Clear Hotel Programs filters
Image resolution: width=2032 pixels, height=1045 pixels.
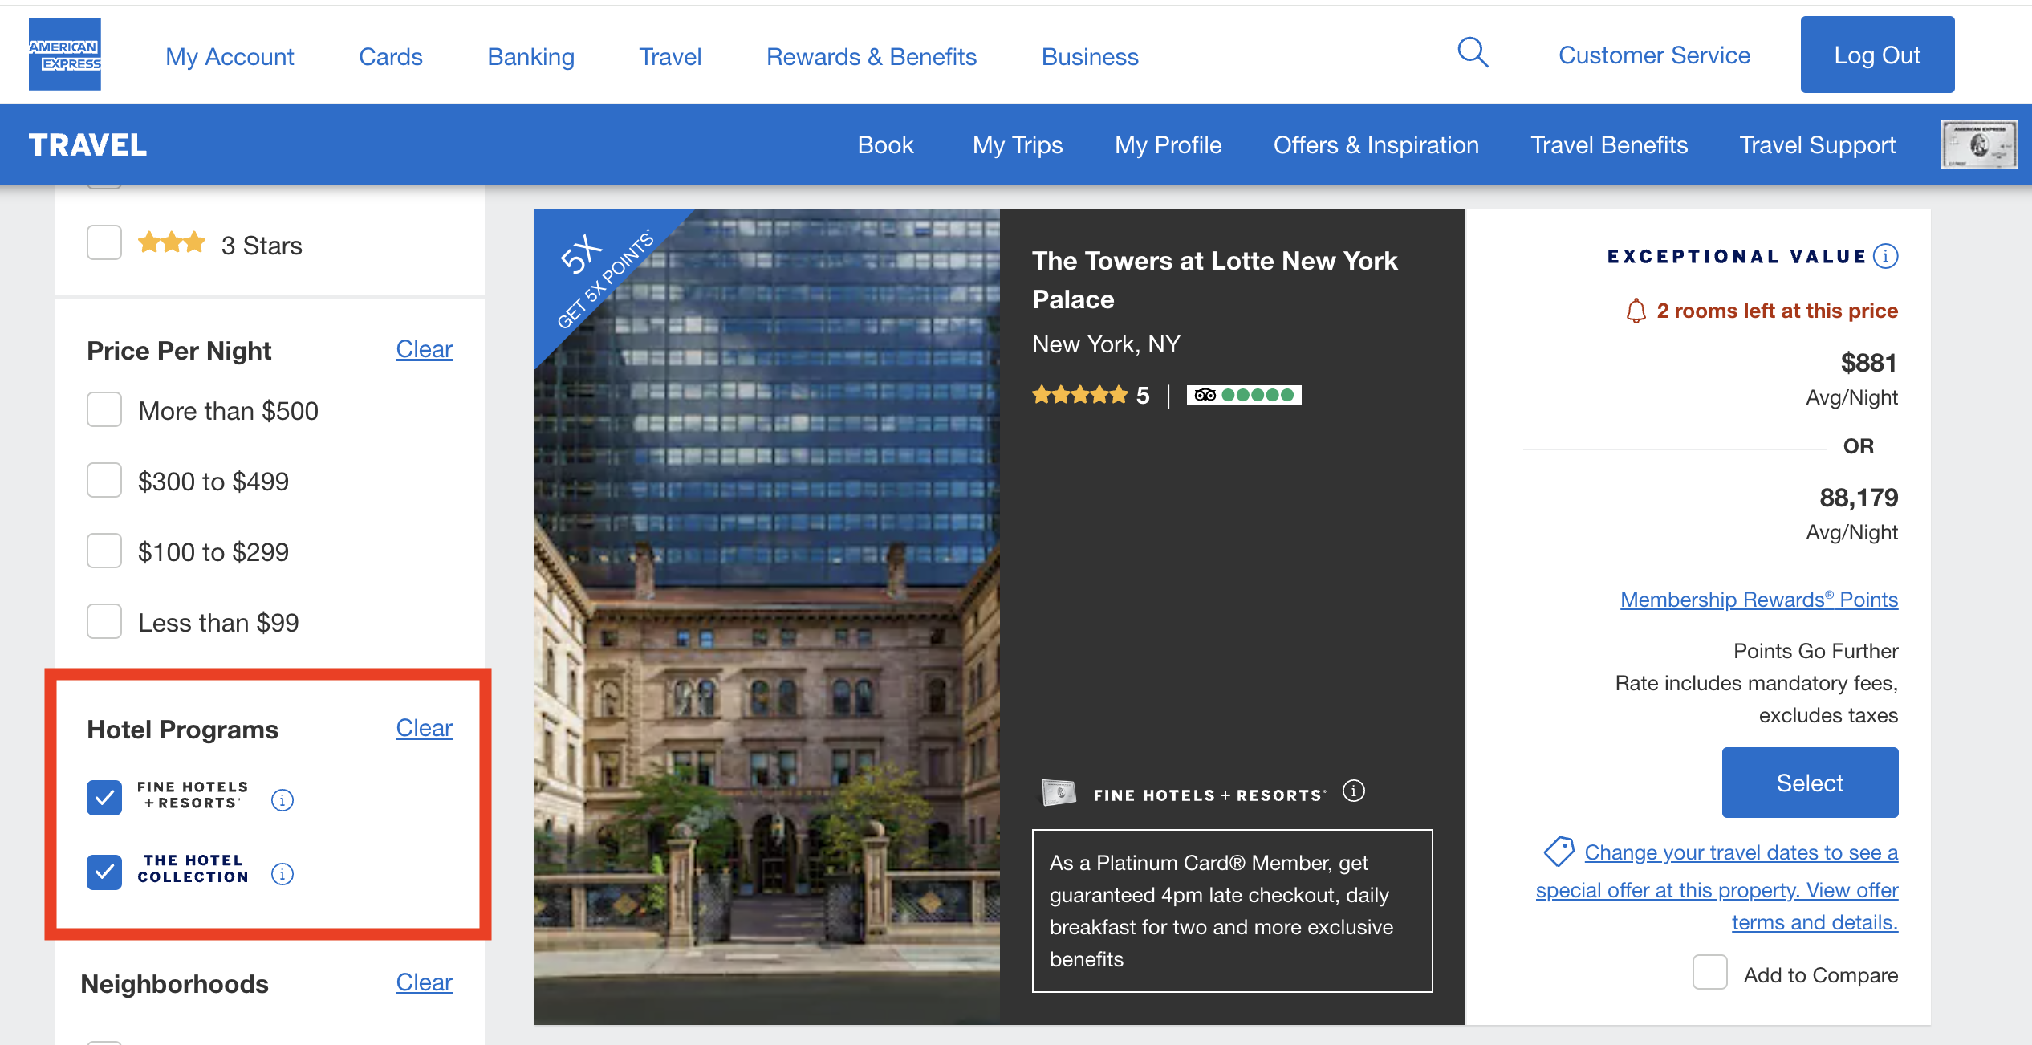424,728
